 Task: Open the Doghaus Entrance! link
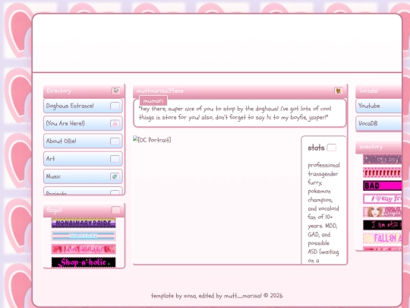pyautogui.click(x=83, y=106)
